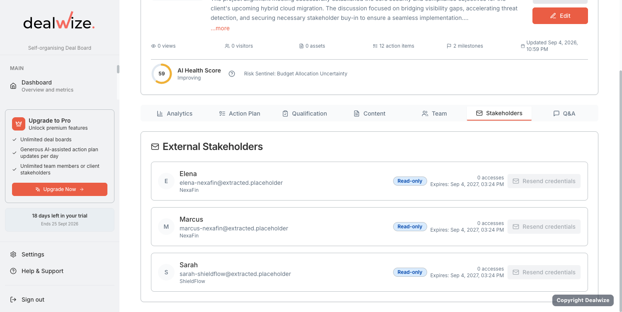This screenshot has width=622, height=312.
Task: Click the 18 days left trial notice
Action: (x=60, y=220)
